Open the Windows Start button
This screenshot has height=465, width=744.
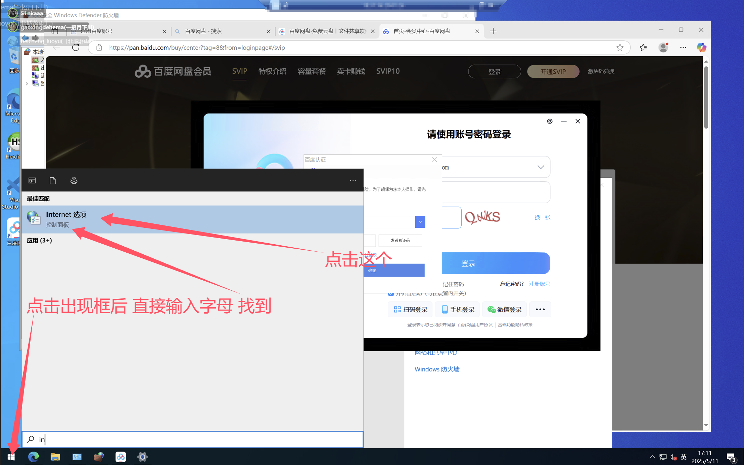click(11, 457)
